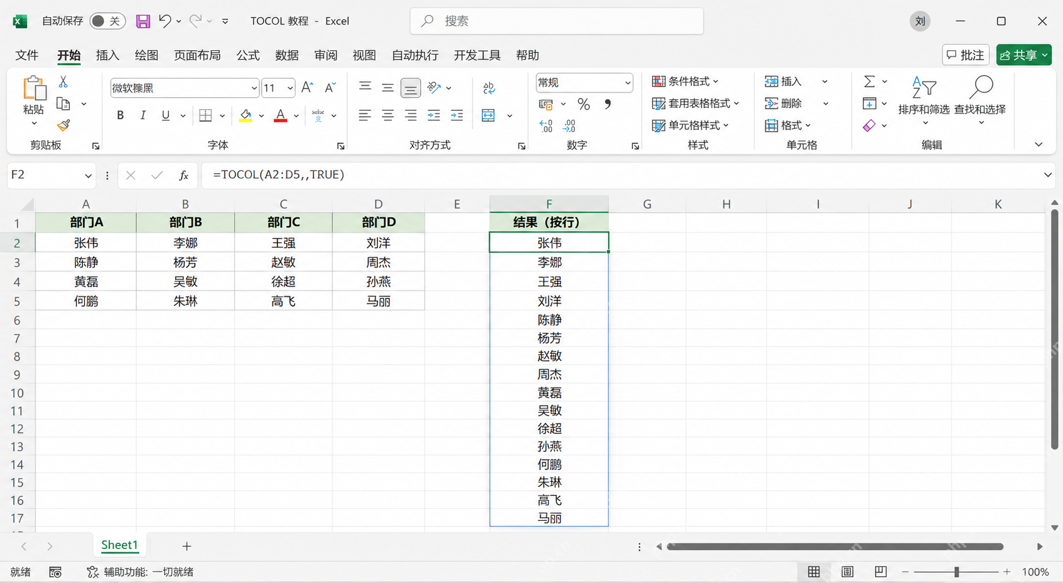Image resolution: width=1063 pixels, height=583 pixels.
Task: Collapse the ribbon chevron
Action: click(x=1039, y=145)
